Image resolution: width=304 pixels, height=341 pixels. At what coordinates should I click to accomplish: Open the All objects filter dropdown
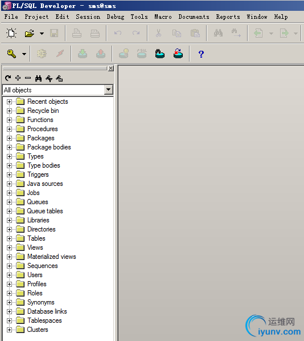point(108,90)
